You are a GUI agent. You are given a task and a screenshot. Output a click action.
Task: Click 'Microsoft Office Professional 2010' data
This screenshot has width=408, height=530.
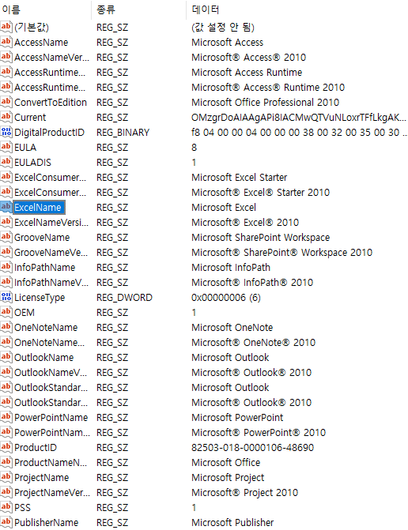coord(265,102)
